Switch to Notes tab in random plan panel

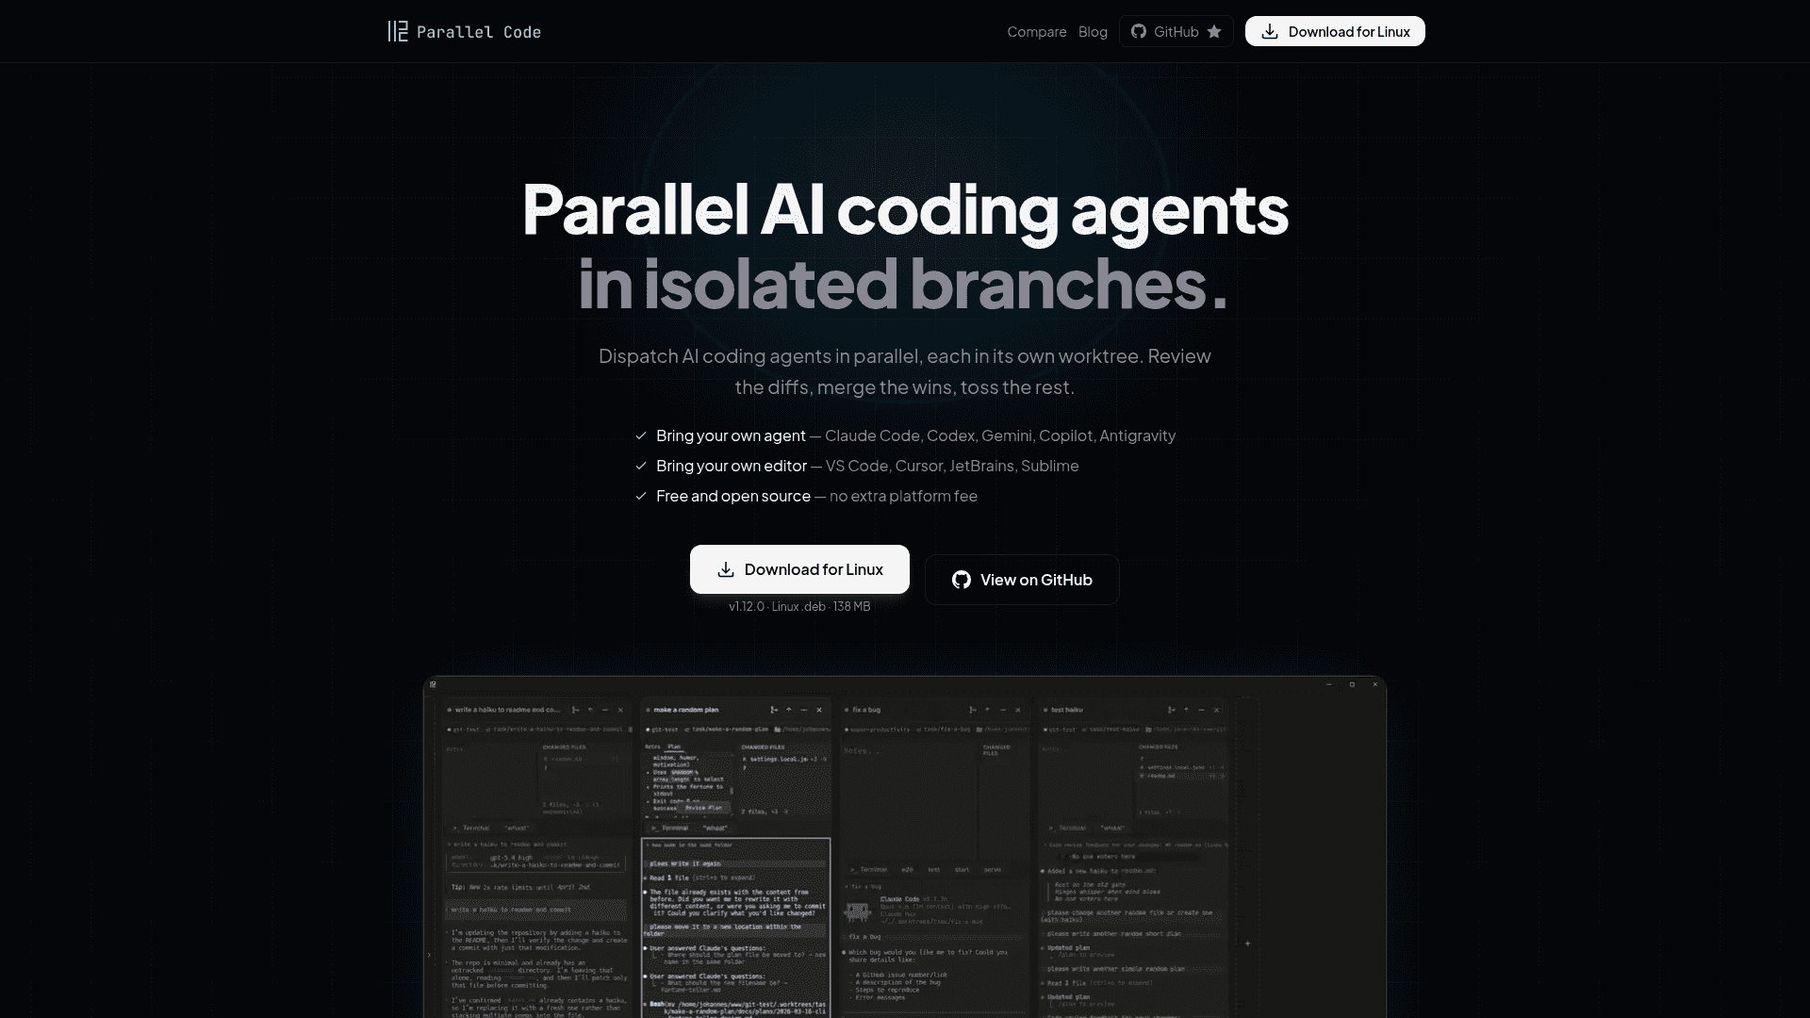tap(652, 747)
